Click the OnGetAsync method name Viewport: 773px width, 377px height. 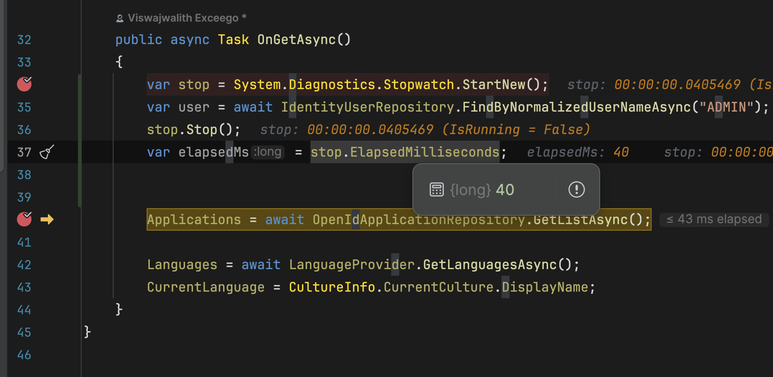[x=296, y=40]
